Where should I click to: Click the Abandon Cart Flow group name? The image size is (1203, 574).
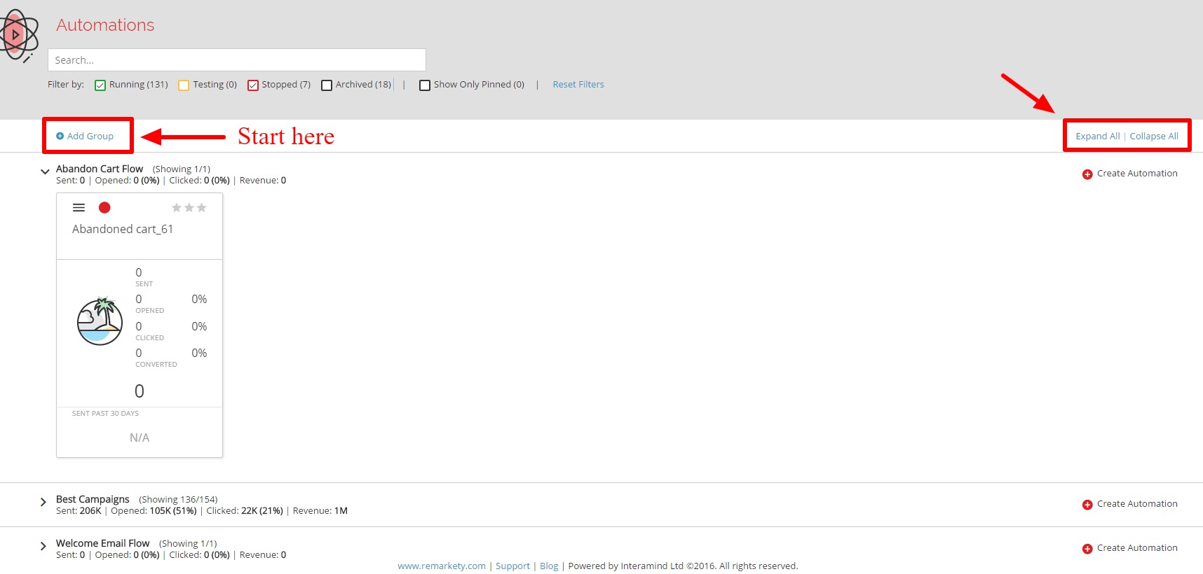(x=100, y=169)
